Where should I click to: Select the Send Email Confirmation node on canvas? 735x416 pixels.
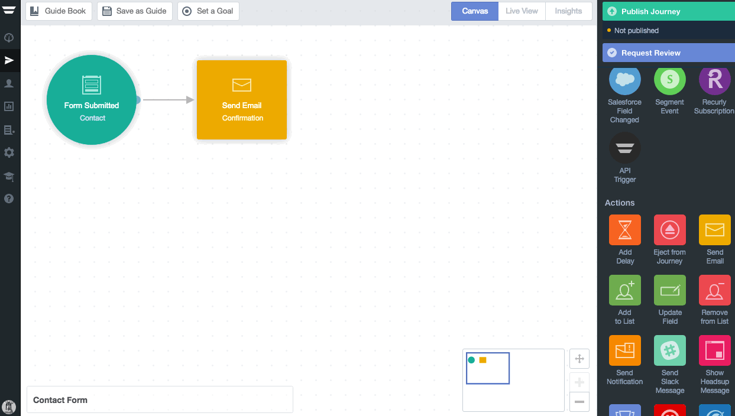pyautogui.click(x=242, y=100)
